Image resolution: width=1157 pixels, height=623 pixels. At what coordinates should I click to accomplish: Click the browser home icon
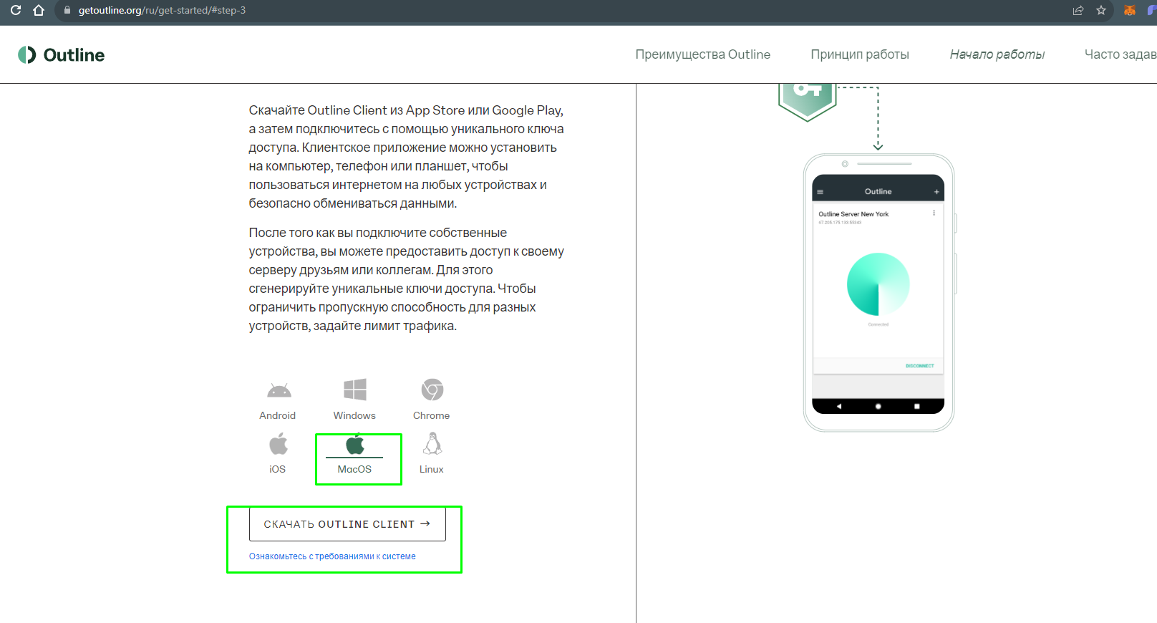[39, 10]
